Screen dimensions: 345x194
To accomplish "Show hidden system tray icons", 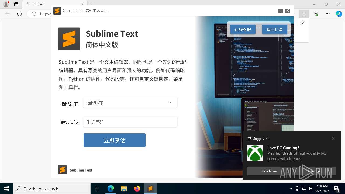I will tap(291, 189).
